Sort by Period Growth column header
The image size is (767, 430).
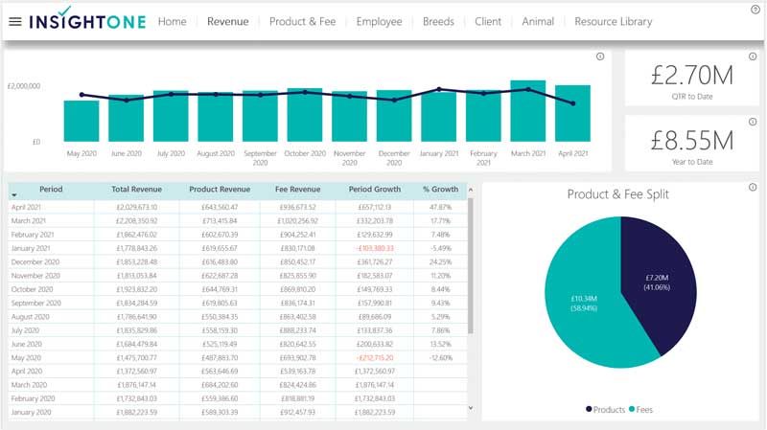[x=375, y=189]
